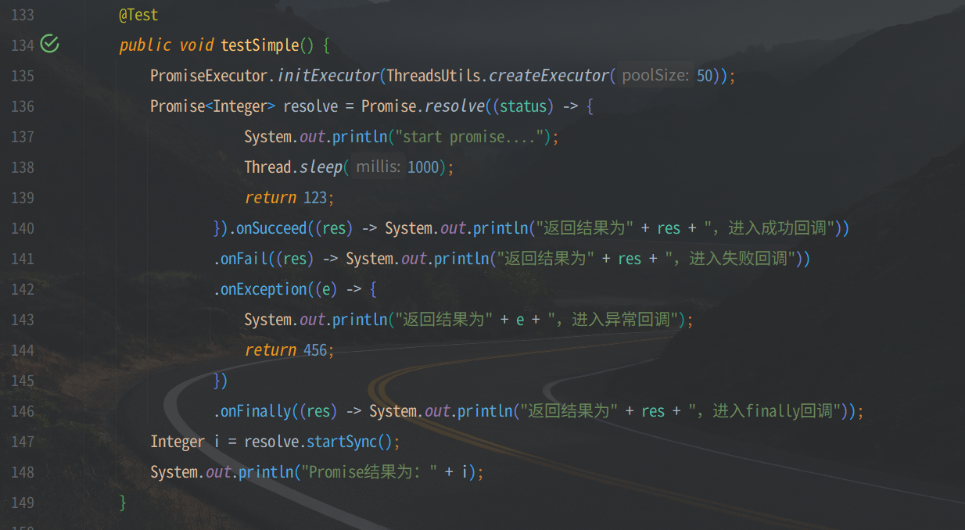Screen dimensions: 965x530
Task: Click the startSync method call
Action: point(342,442)
